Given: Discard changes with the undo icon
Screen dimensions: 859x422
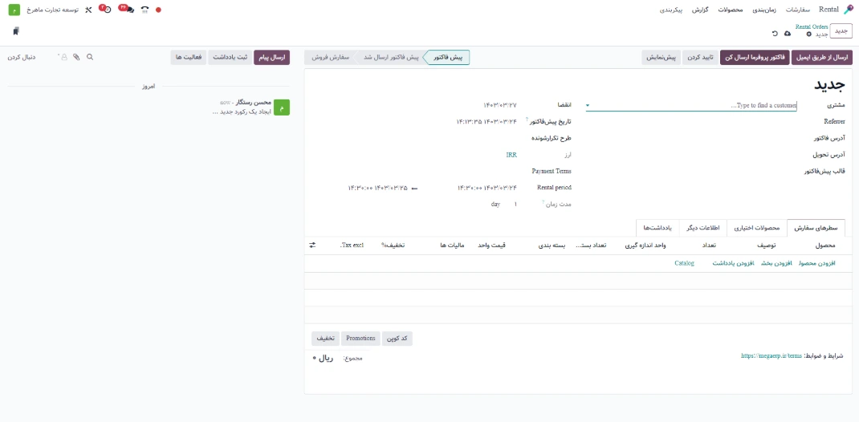Looking at the screenshot, I should tap(774, 34).
